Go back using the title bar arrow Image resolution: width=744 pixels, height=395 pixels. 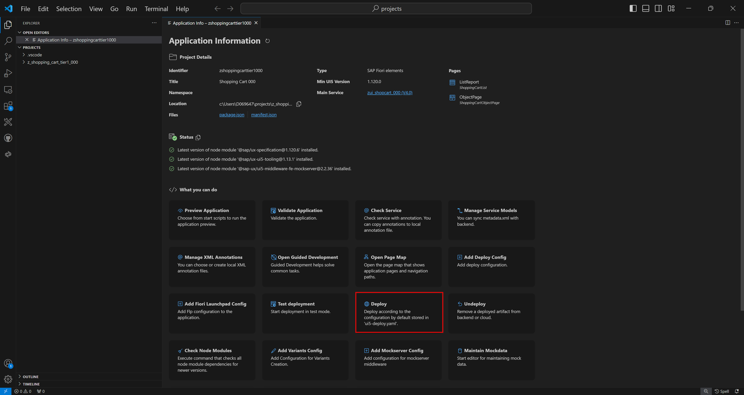click(218, 9)
